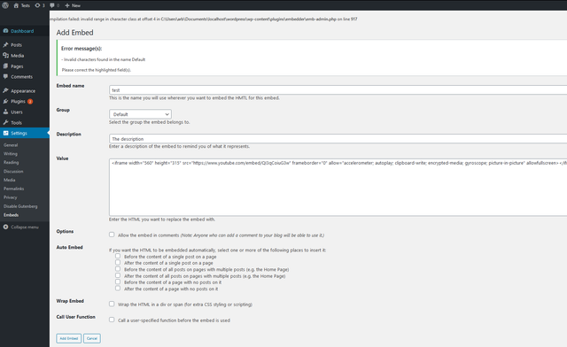Check Before the content of a single post
This screenshot has height=347, width=567.
pos(118,256)
